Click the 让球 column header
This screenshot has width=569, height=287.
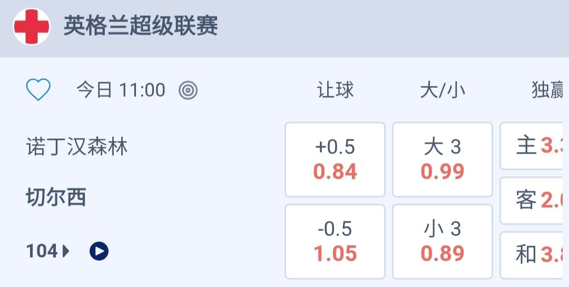coord(335,90)
